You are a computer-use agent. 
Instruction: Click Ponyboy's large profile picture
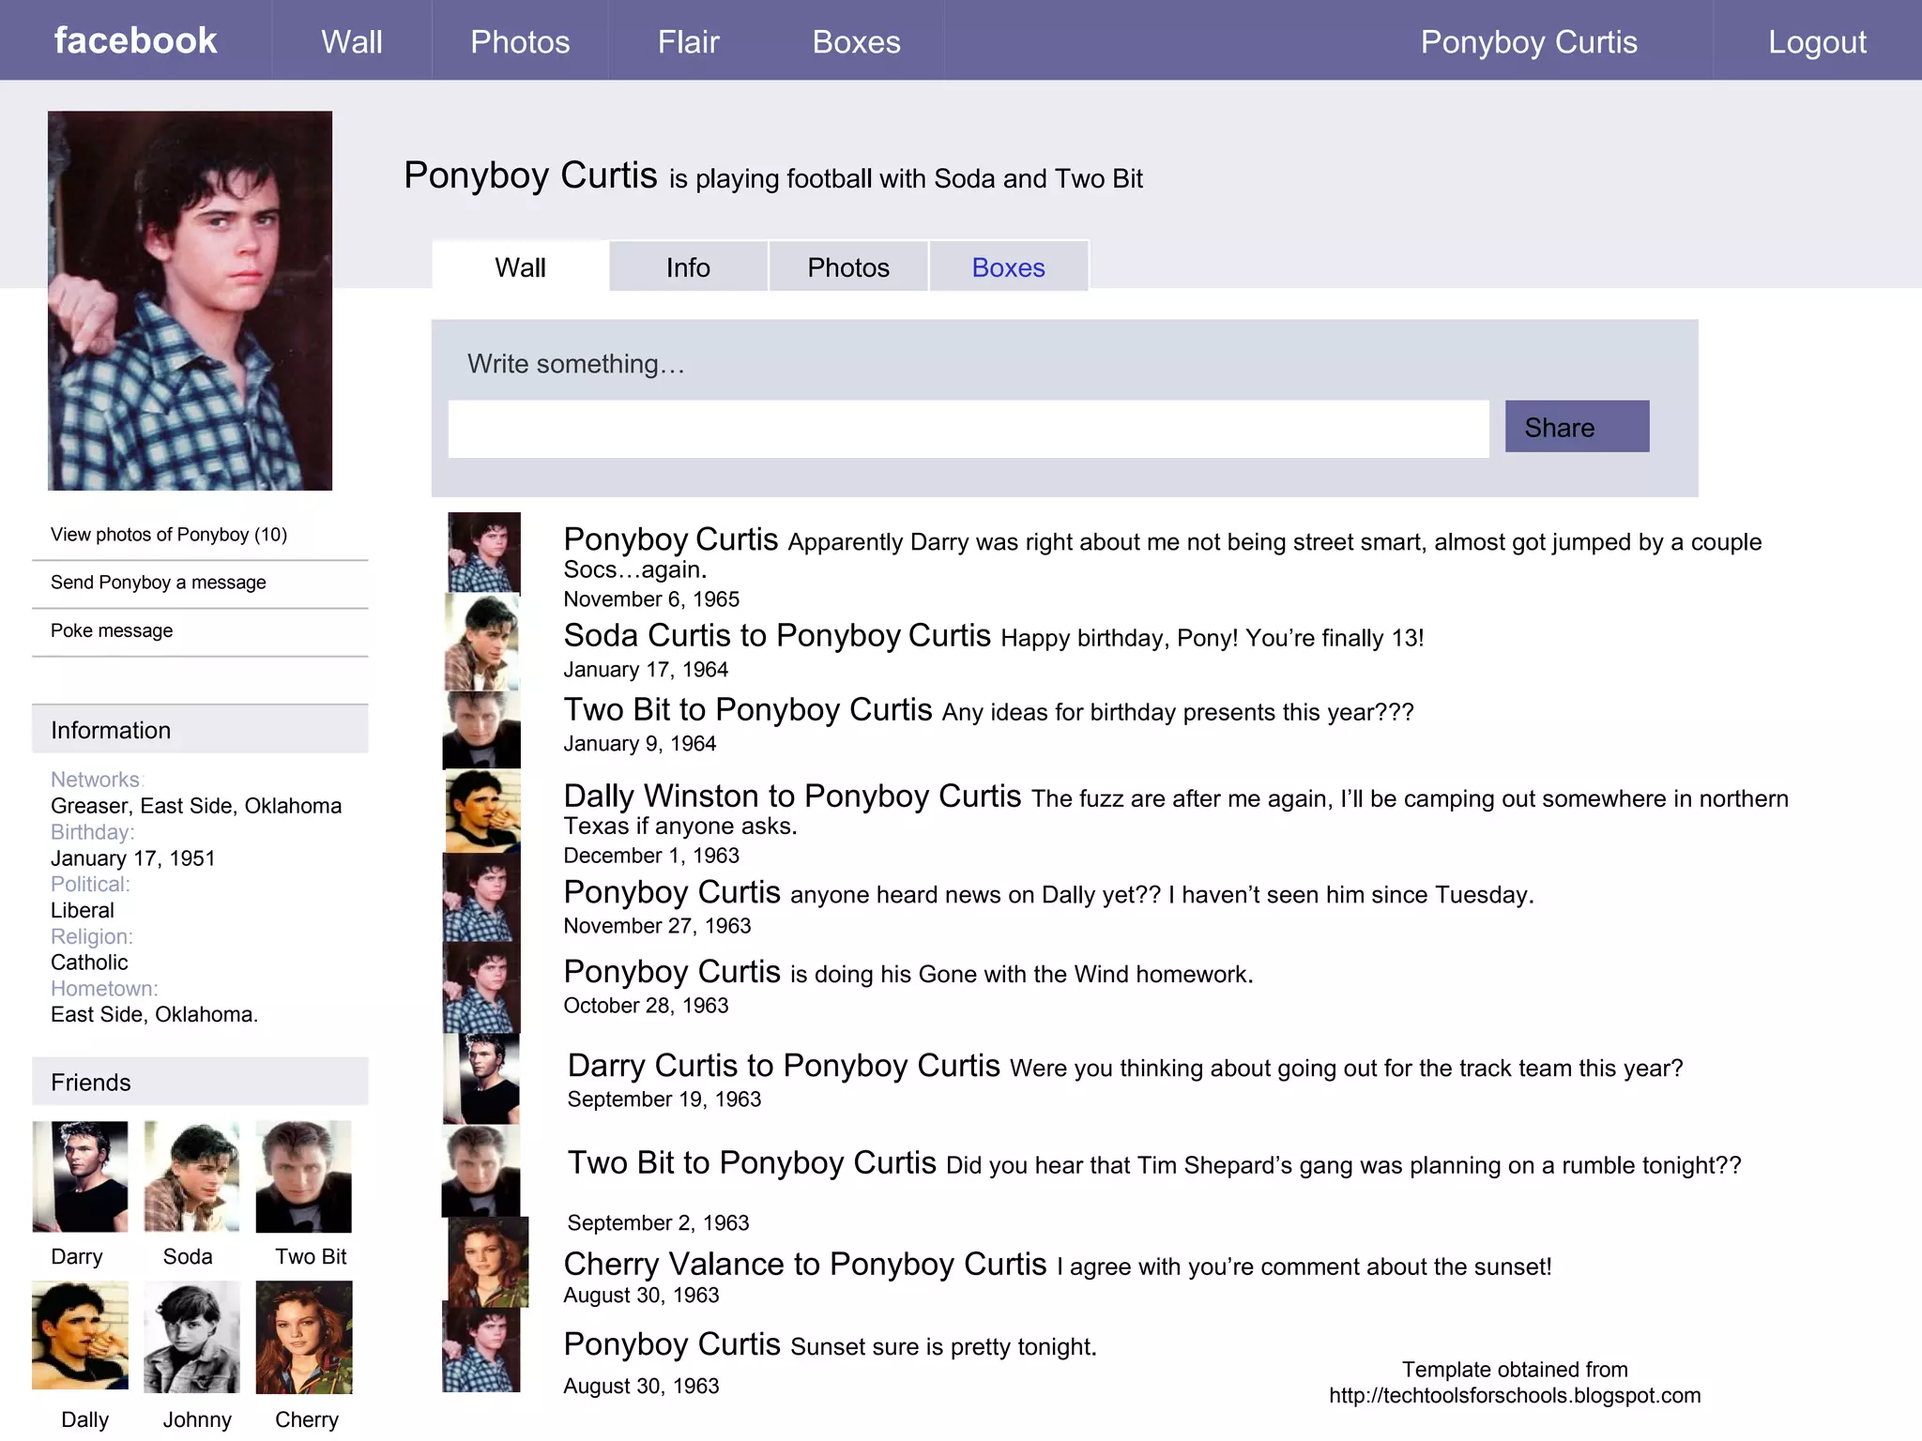[190, 300]
